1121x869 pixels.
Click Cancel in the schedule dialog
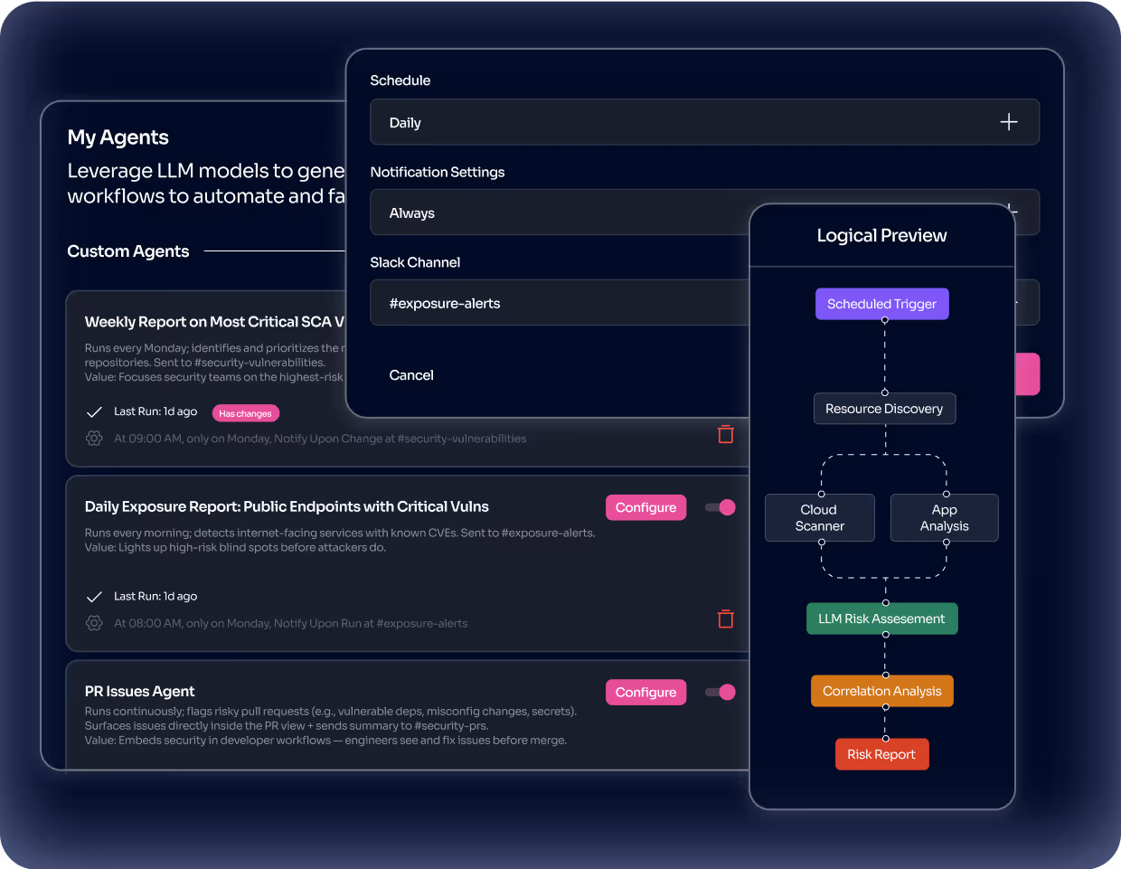[x=411, y=375]
